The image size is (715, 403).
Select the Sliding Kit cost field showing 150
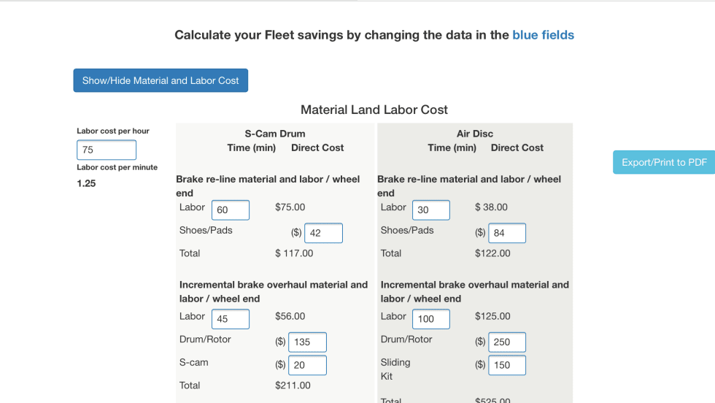507,365
